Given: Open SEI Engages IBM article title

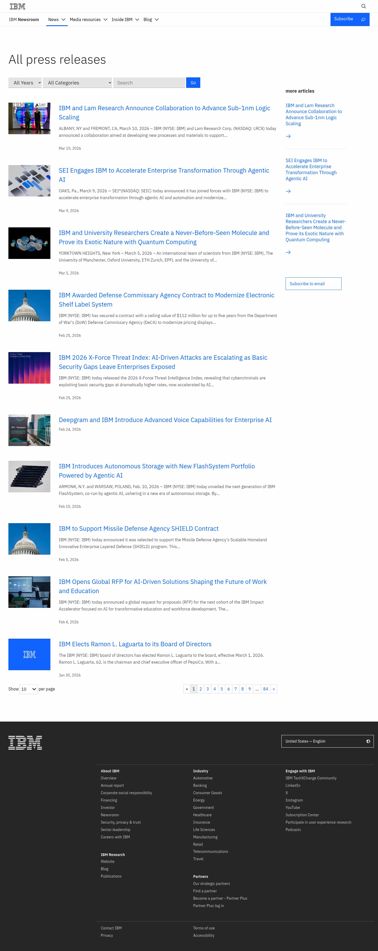Looking at the screenshot, I should point(164,175).
